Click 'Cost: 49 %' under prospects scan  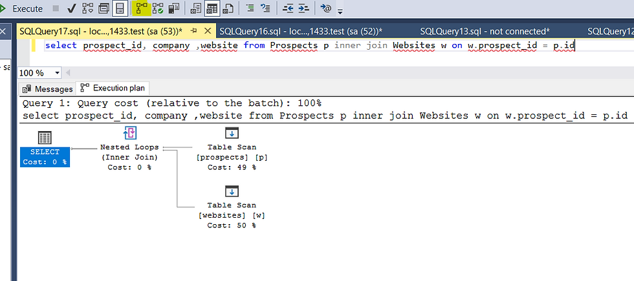[x=232, y=167]
